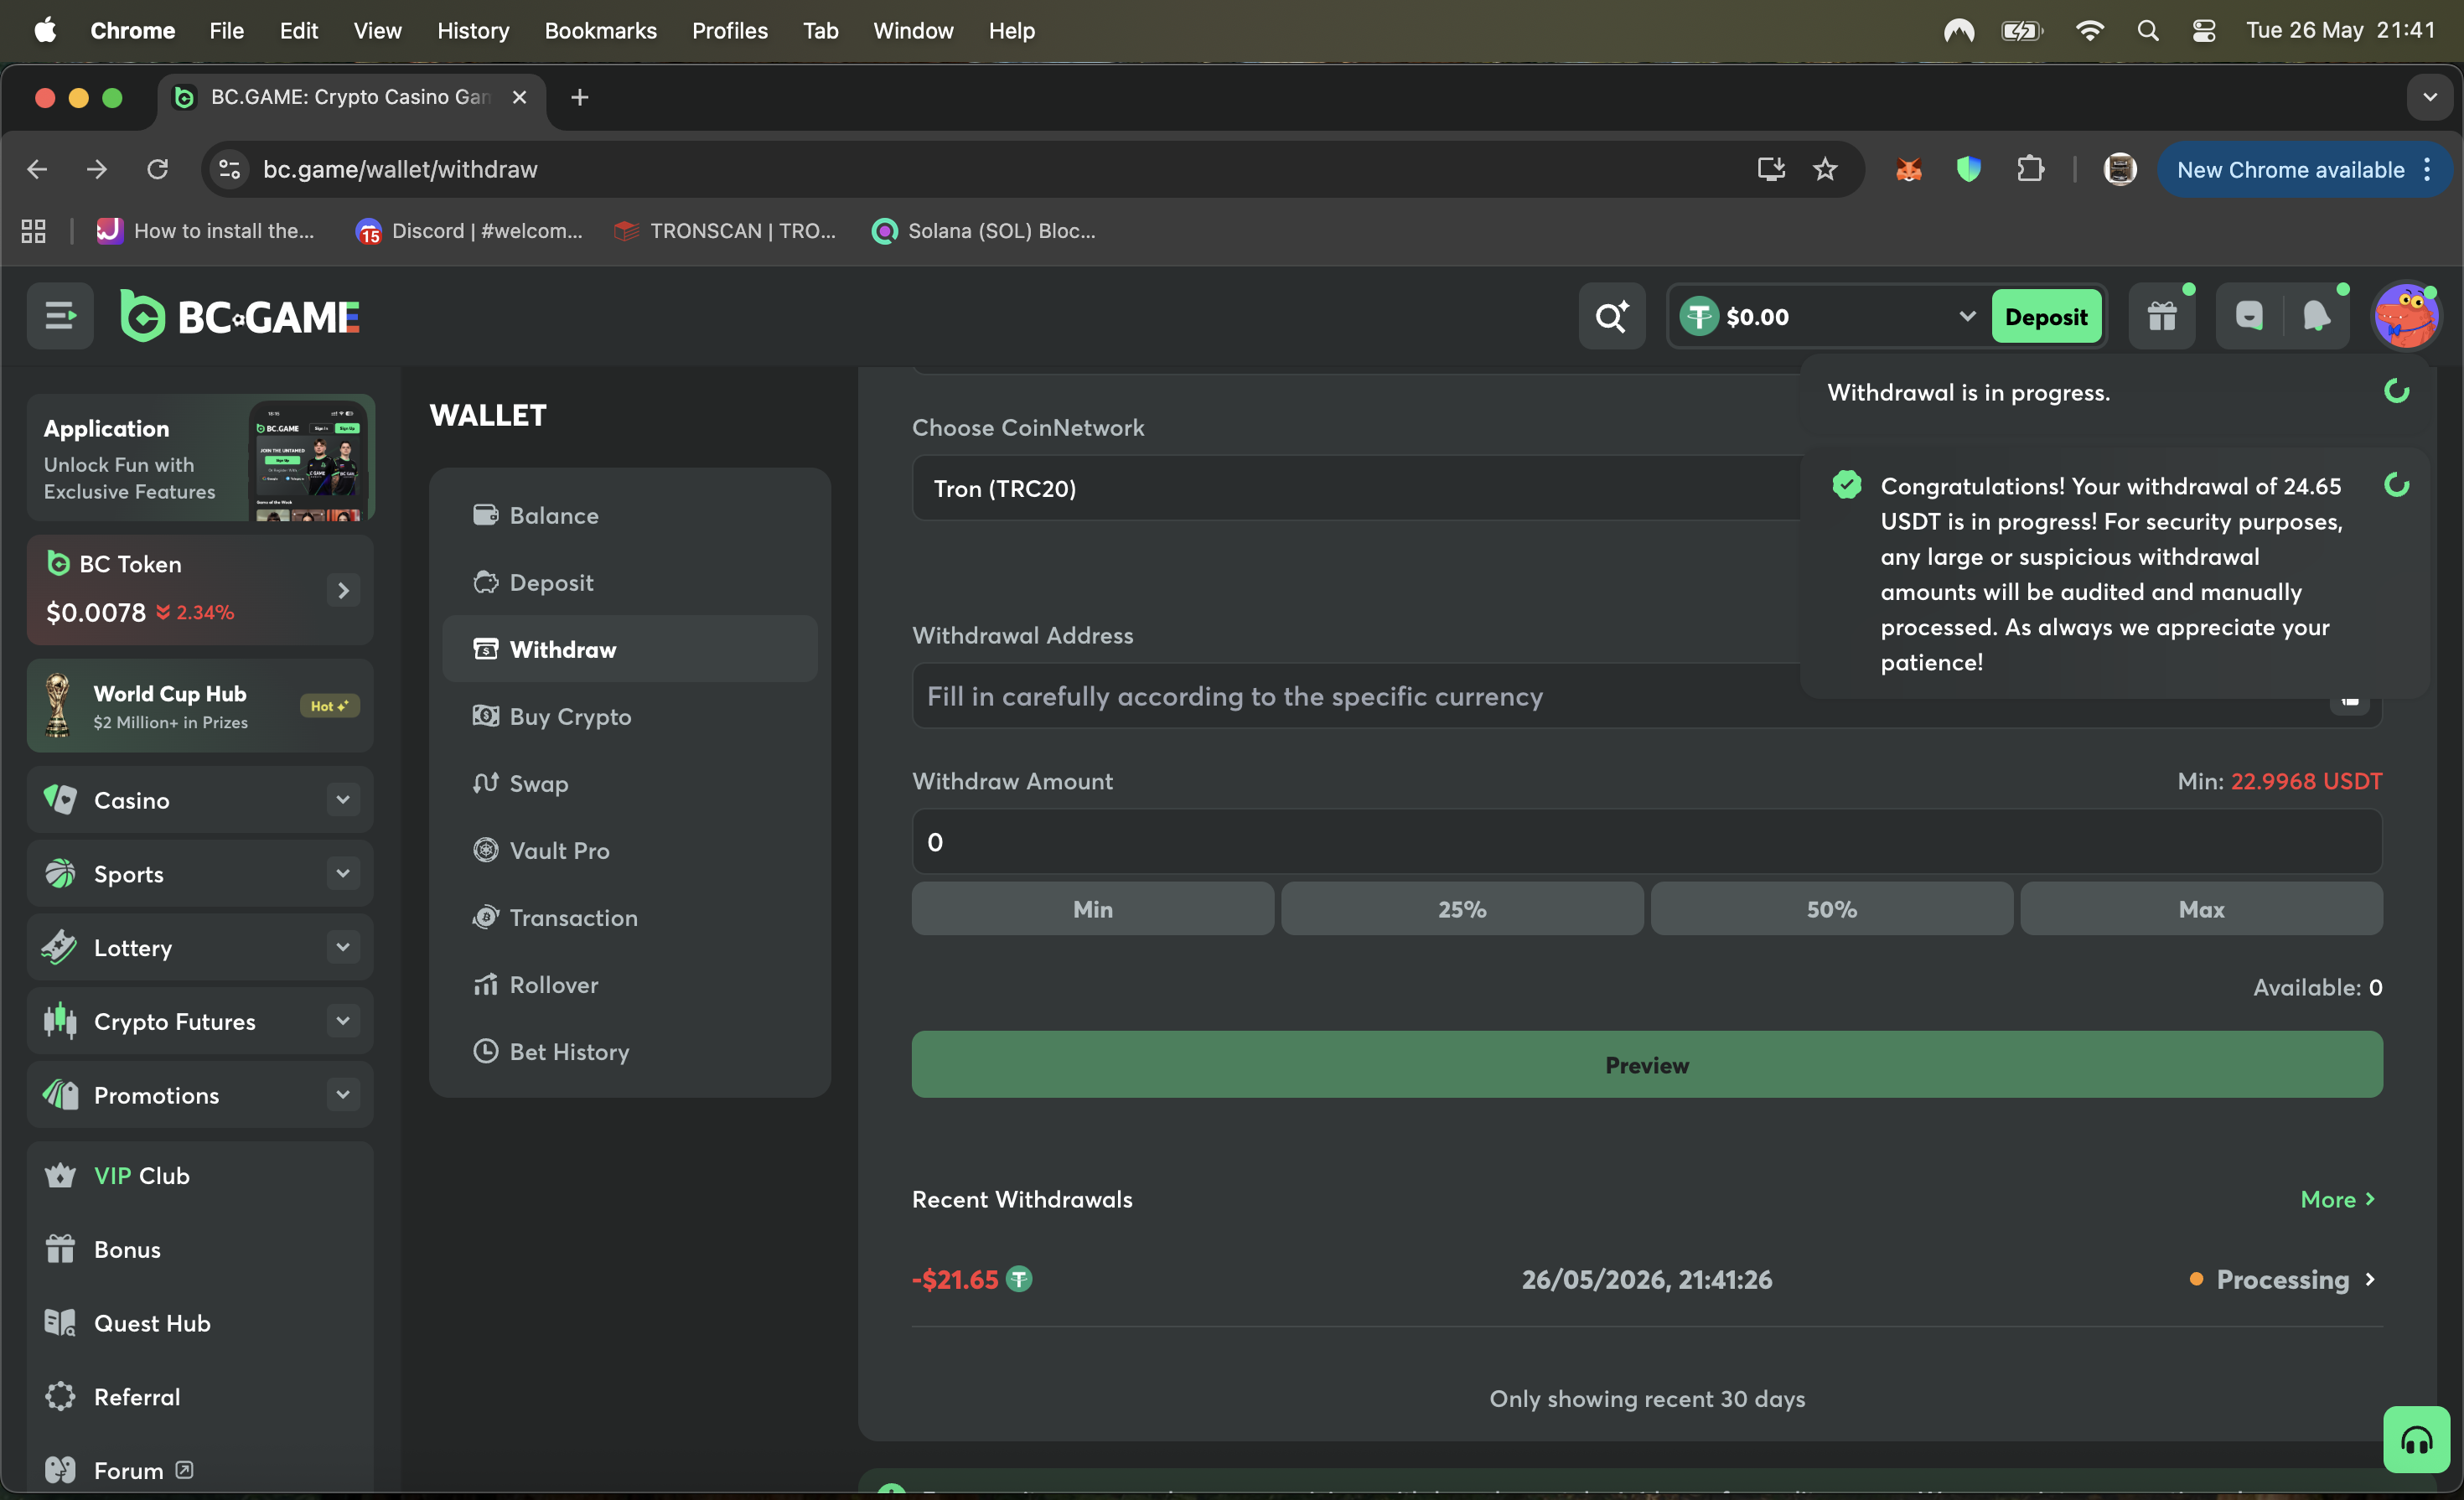The width and height of the screenshot is (2464, 1500).
Task: Open BC Token details arrow
Action: [x=343, y=591]
